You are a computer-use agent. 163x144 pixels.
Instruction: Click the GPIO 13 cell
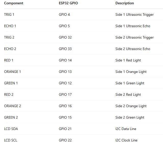[65, 72]
